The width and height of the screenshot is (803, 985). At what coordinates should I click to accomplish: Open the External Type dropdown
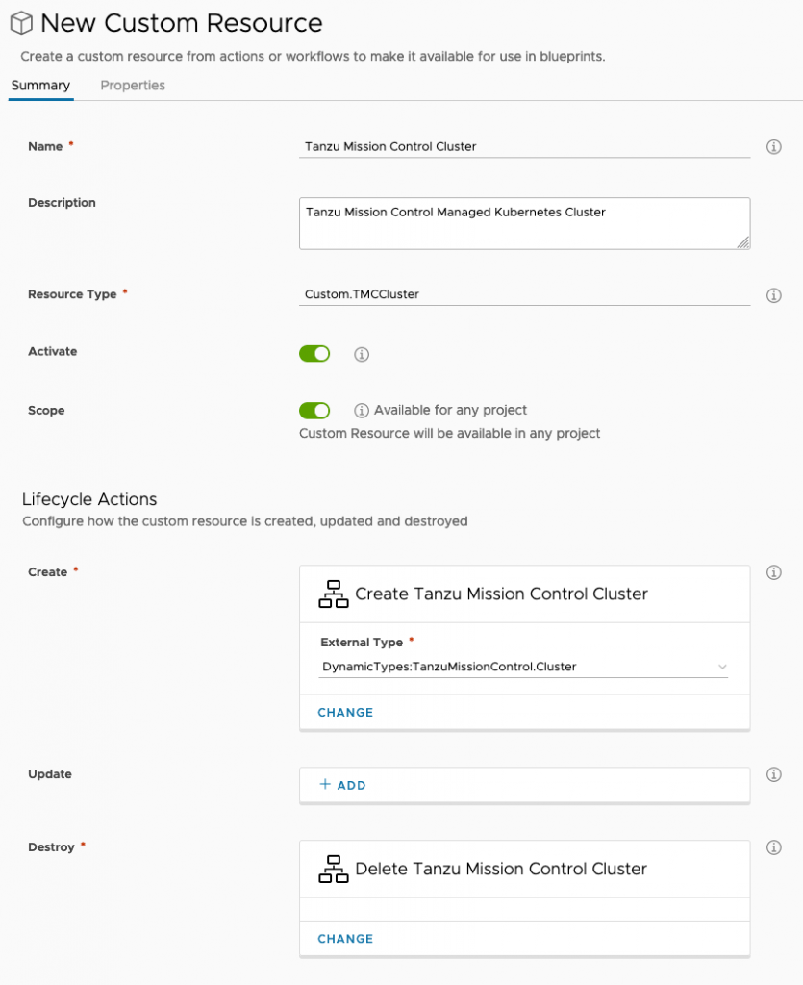click(524, 667)
